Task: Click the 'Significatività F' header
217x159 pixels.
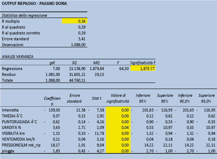Action: [143, 63]
